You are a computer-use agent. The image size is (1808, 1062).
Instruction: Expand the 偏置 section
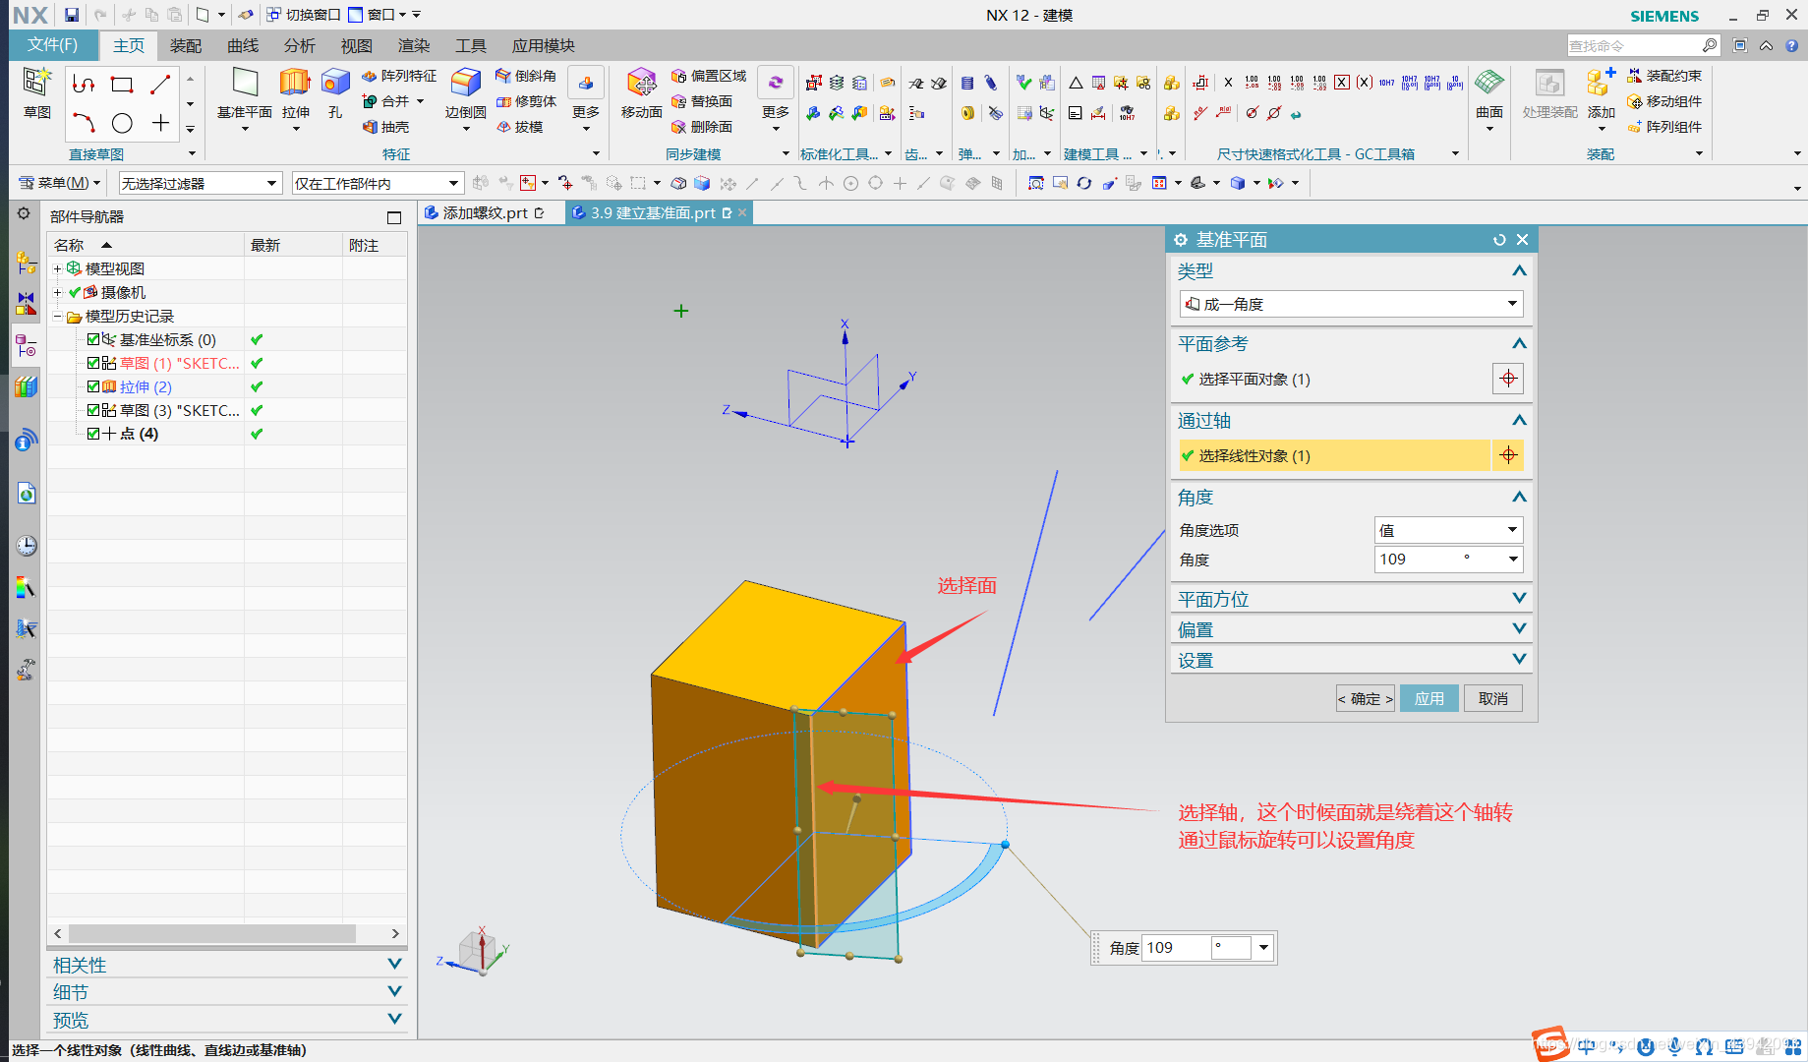(x=1351, y=629)
